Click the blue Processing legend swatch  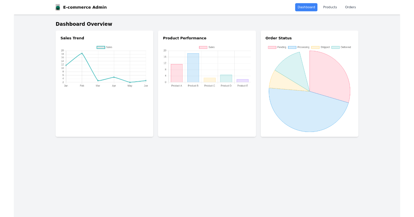(x=292, y=47)
